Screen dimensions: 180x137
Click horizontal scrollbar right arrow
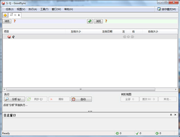[176, 89]
